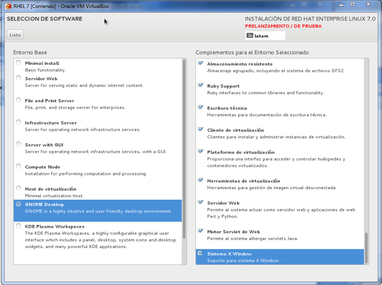
Task: Uncheck the Almacenamiento resistente checkbox
Action: click(x=200, y=63)
